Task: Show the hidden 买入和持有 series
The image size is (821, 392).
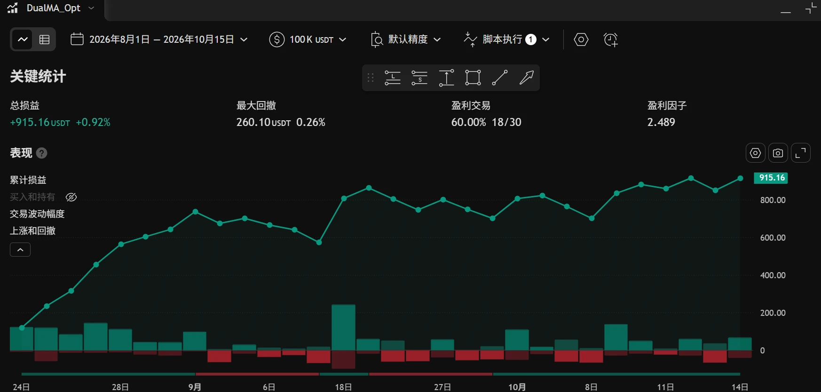Action: pyautogui.click(x=71, y=197)
